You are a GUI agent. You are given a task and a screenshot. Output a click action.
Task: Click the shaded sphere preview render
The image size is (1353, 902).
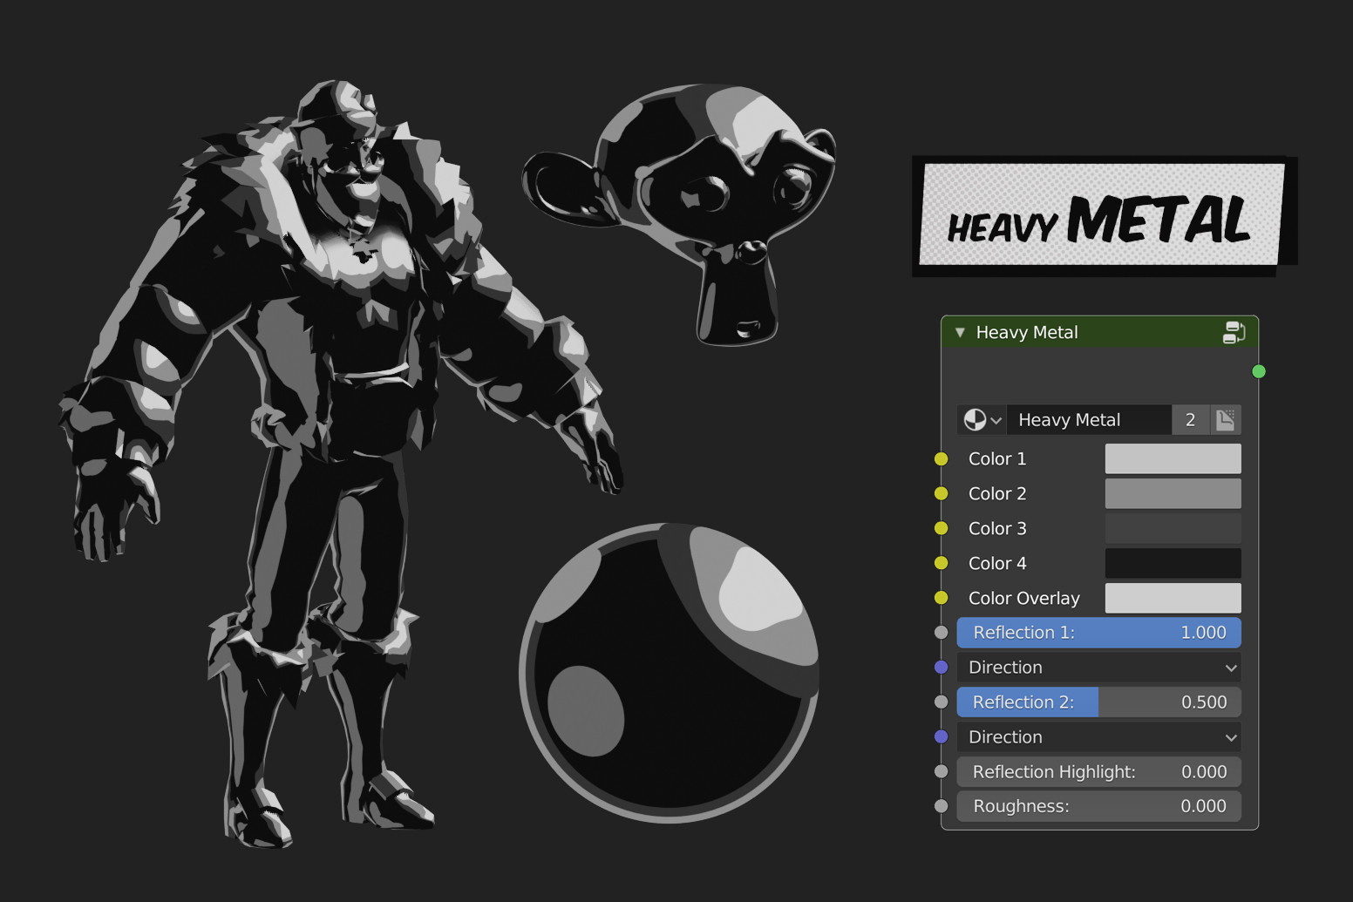point(669,673)
